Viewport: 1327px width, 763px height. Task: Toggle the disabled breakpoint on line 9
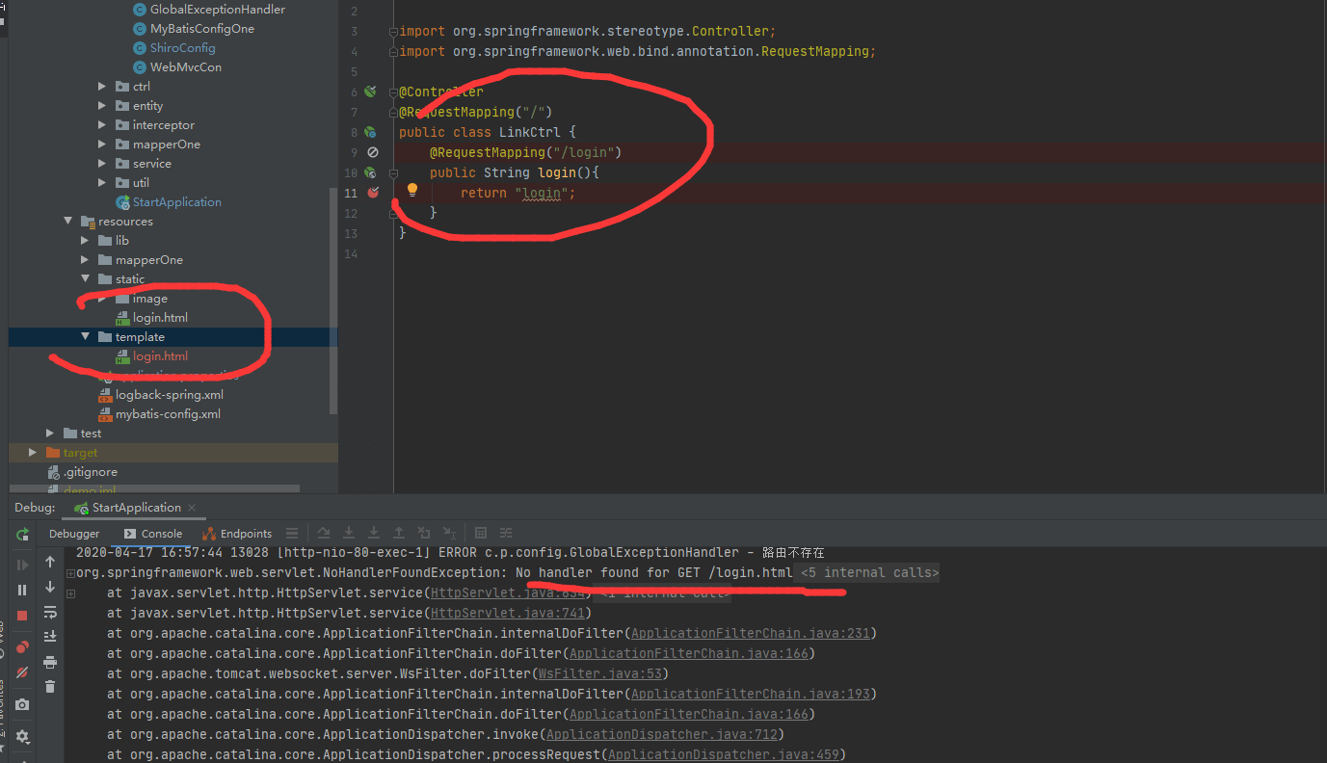tap(373, 152)
